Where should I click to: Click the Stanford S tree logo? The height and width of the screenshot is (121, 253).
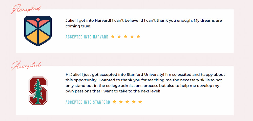coord(38,91)
